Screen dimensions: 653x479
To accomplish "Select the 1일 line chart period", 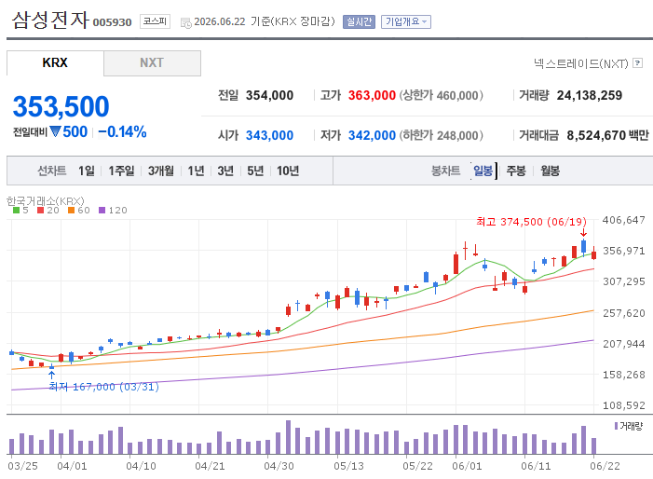I will 87,171.
